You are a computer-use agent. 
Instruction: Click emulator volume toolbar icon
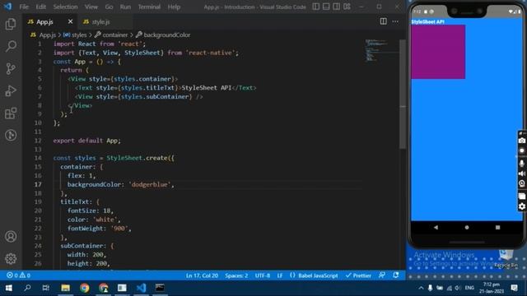pos(521,173)
